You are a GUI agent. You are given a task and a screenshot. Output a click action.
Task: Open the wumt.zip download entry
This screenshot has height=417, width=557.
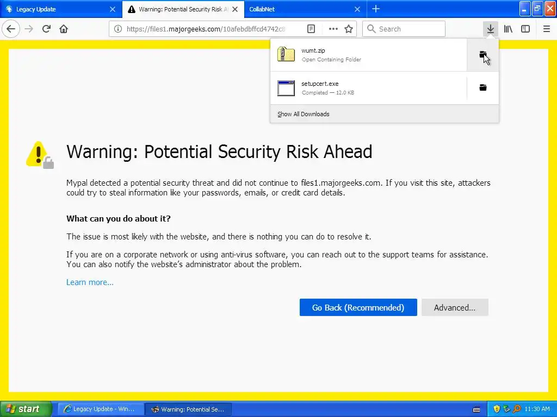coord(368,55)
